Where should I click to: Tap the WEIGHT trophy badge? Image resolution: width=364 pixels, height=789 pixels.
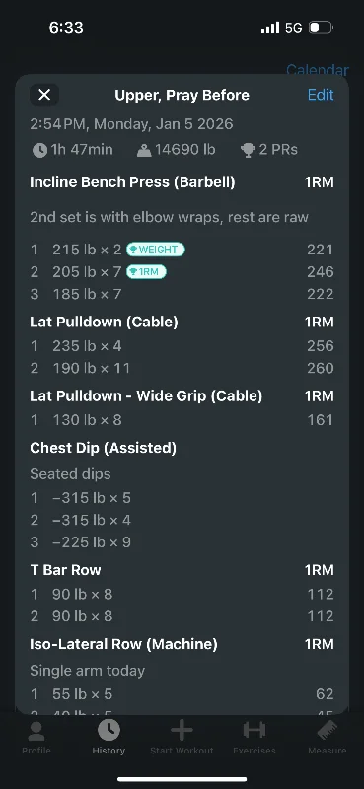coord(155,250)
